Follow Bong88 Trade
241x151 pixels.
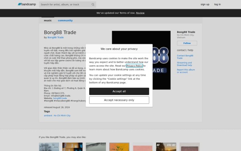tap(187, 43)
